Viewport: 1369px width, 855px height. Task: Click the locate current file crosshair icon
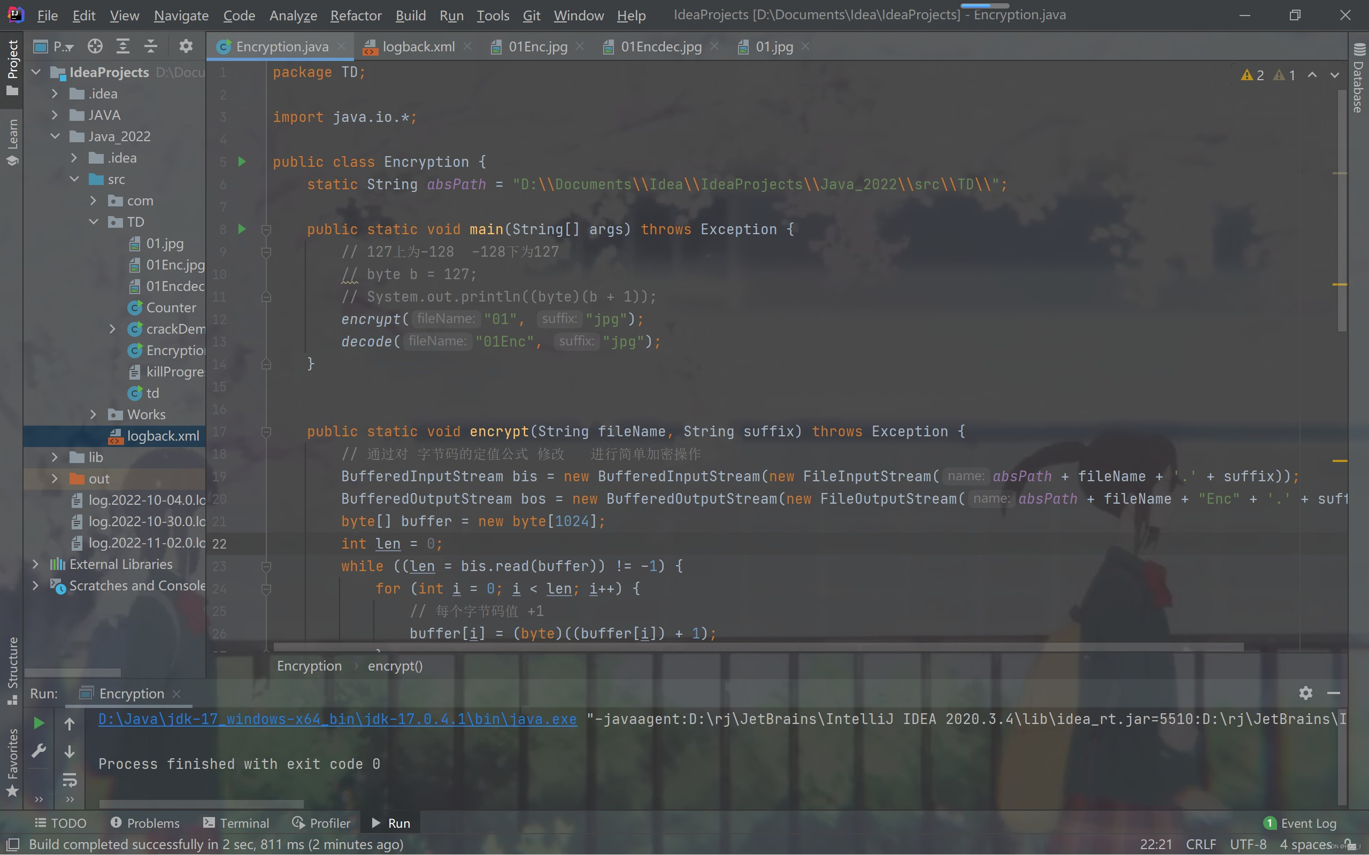click(x=95, y=47)
